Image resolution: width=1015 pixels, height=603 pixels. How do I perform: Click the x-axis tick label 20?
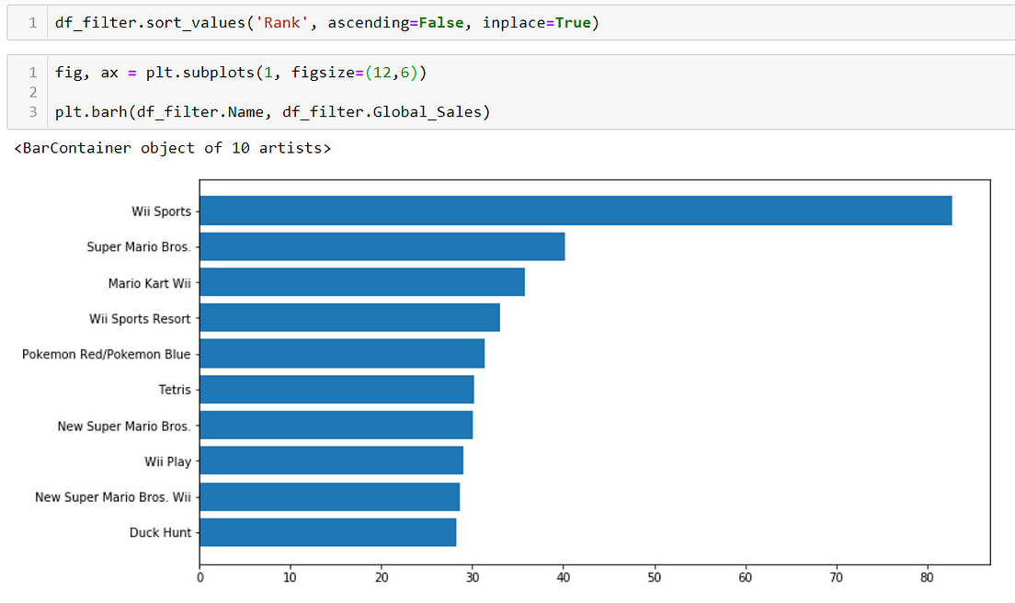[382, 577]
